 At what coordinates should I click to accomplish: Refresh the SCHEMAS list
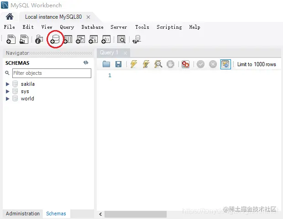86,63
